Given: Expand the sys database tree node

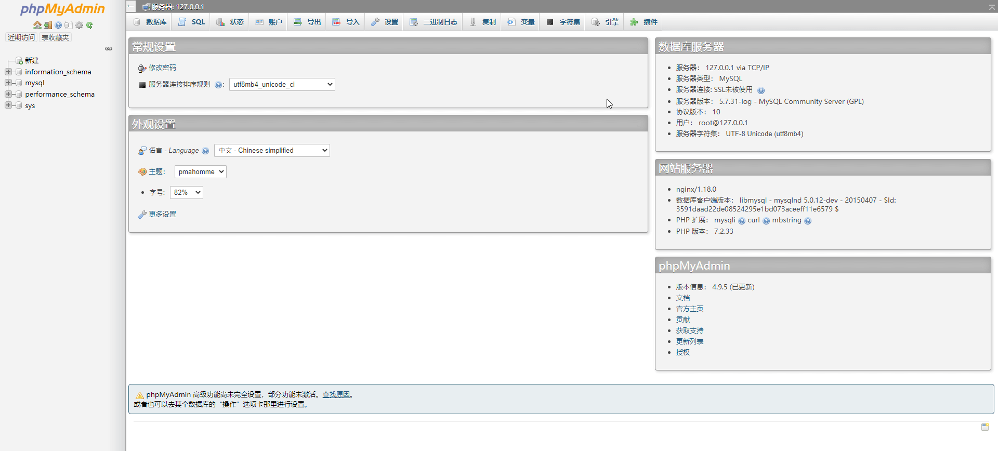Looking at the screenshot, I should 8,105.
